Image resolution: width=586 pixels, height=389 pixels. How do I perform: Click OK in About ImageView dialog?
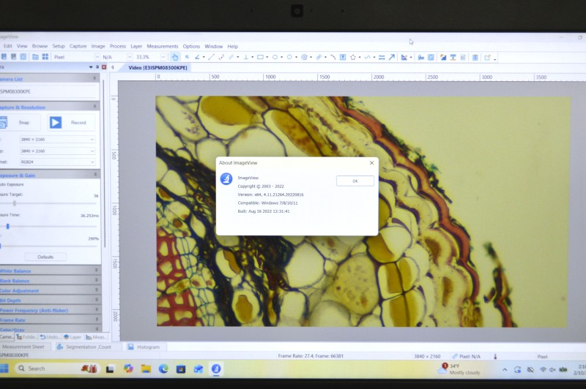pyautogui.click(x=355, y=181)
